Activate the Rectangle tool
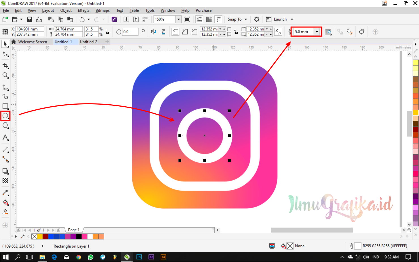 click(x=5, y=106)
